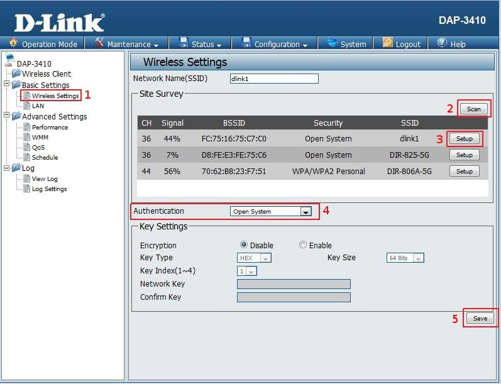
Task: Click the Status floppy disk icon
Action: tap(184, 43)
